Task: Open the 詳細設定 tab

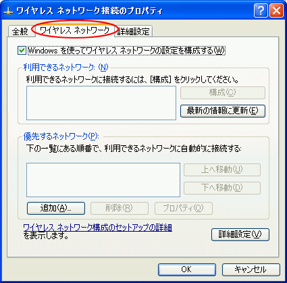Action: pyautogui.click(x=133, y=31)
